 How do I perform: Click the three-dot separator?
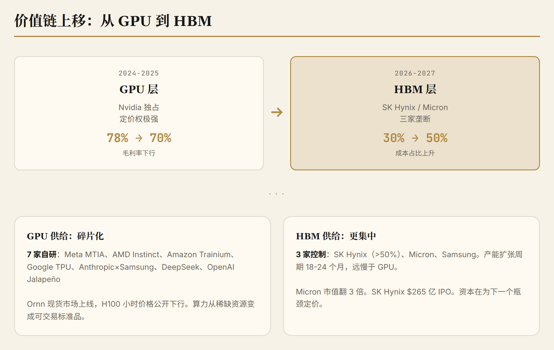(276, 194)
